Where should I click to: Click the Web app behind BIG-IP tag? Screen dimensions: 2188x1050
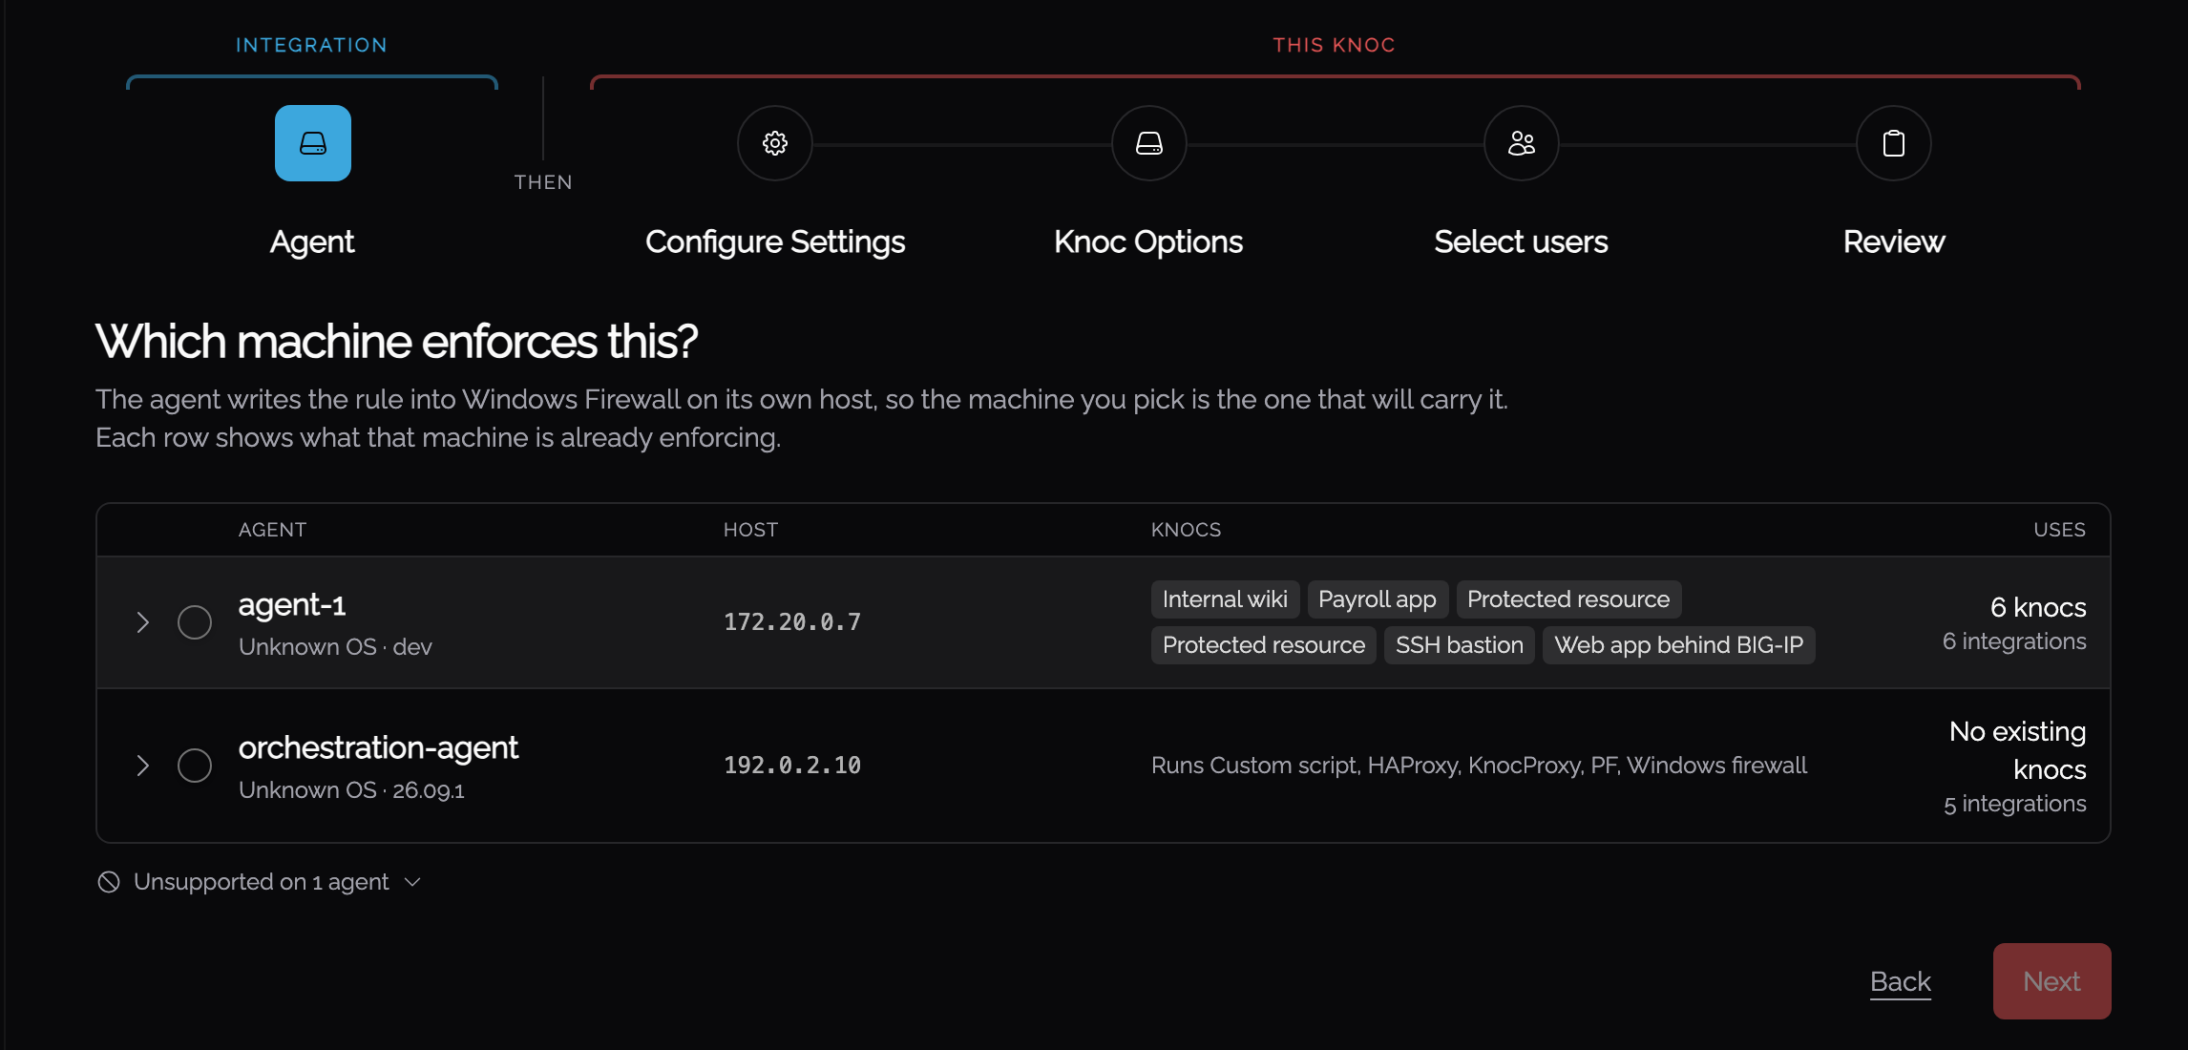point(1679,645)
